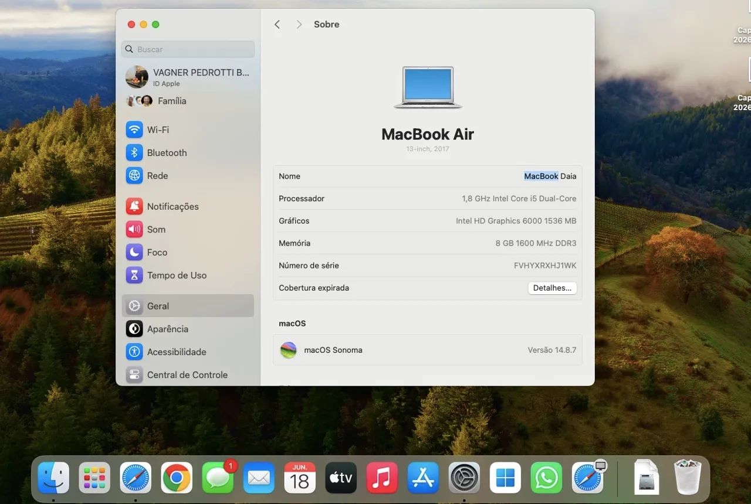Select the Foco moon icon

(134, 252)
